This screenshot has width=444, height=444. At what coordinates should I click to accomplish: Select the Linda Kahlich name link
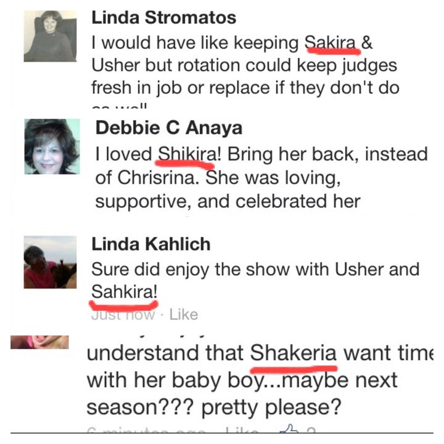[x=151, y=244]
